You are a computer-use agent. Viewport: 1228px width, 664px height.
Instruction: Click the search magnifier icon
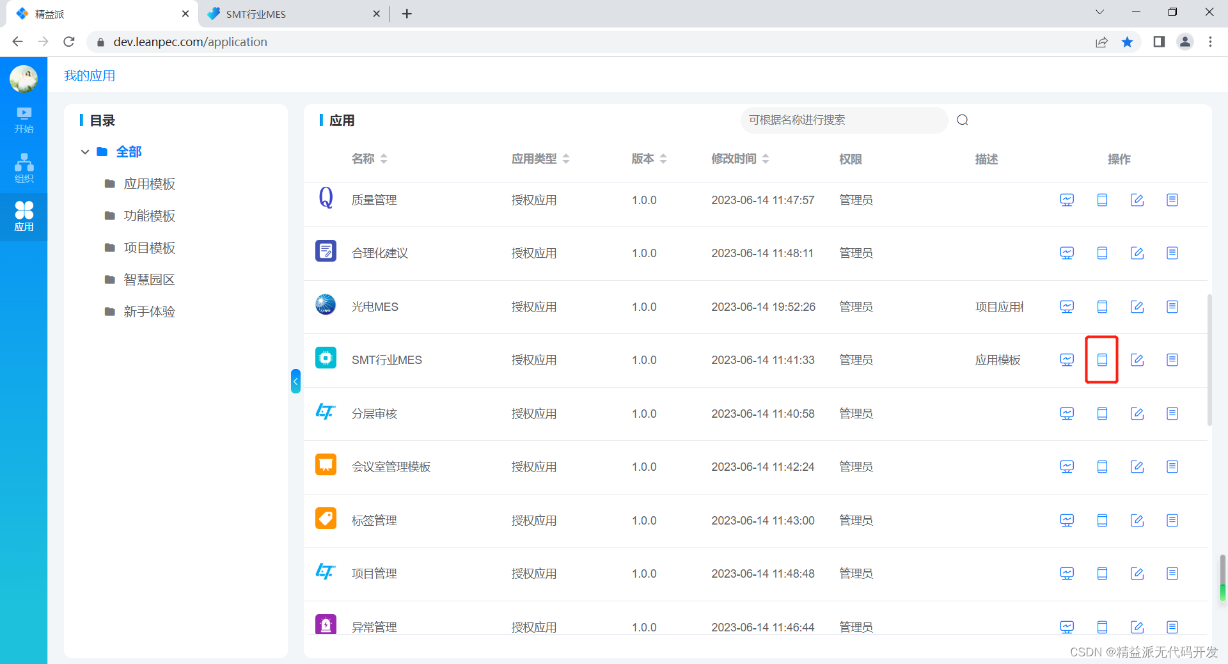coord(962,120)
